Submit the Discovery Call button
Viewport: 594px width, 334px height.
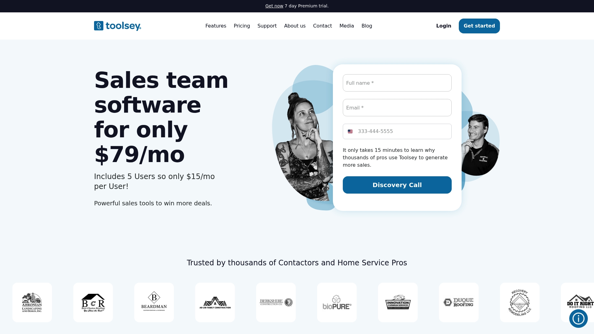(x=397, y=185)
